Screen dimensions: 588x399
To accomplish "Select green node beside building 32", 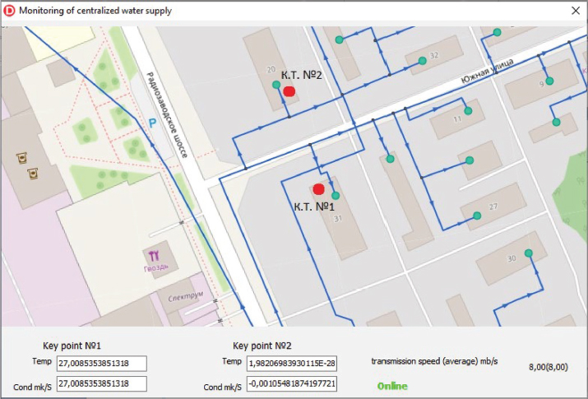I will coord(423,60).
